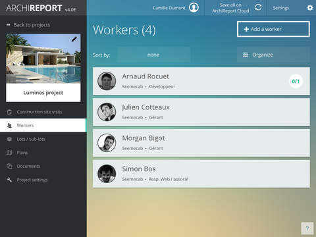Click the Documents icon in sidebar
This screenshot has width=316, height=237.
pyautogui.click(x=9, y=166)
